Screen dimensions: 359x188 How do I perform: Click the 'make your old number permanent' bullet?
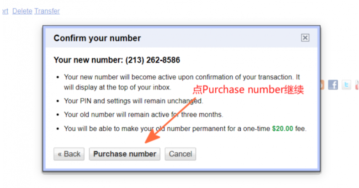click(185, 129)
